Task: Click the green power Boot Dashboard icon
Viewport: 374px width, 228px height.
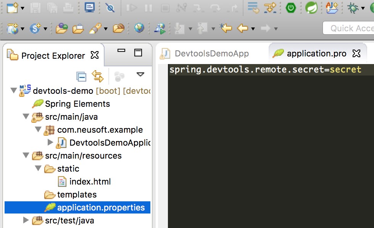Action: pos(291,8)
